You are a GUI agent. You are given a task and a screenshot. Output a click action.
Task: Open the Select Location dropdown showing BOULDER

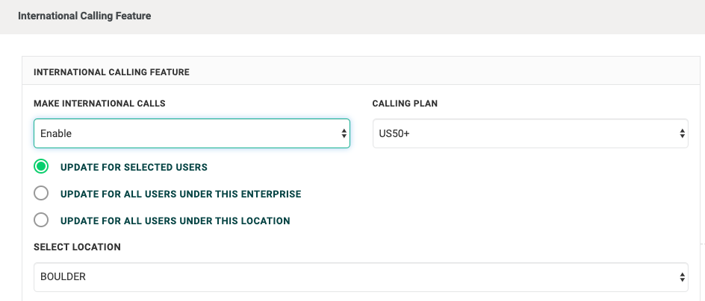pos(361,276)
